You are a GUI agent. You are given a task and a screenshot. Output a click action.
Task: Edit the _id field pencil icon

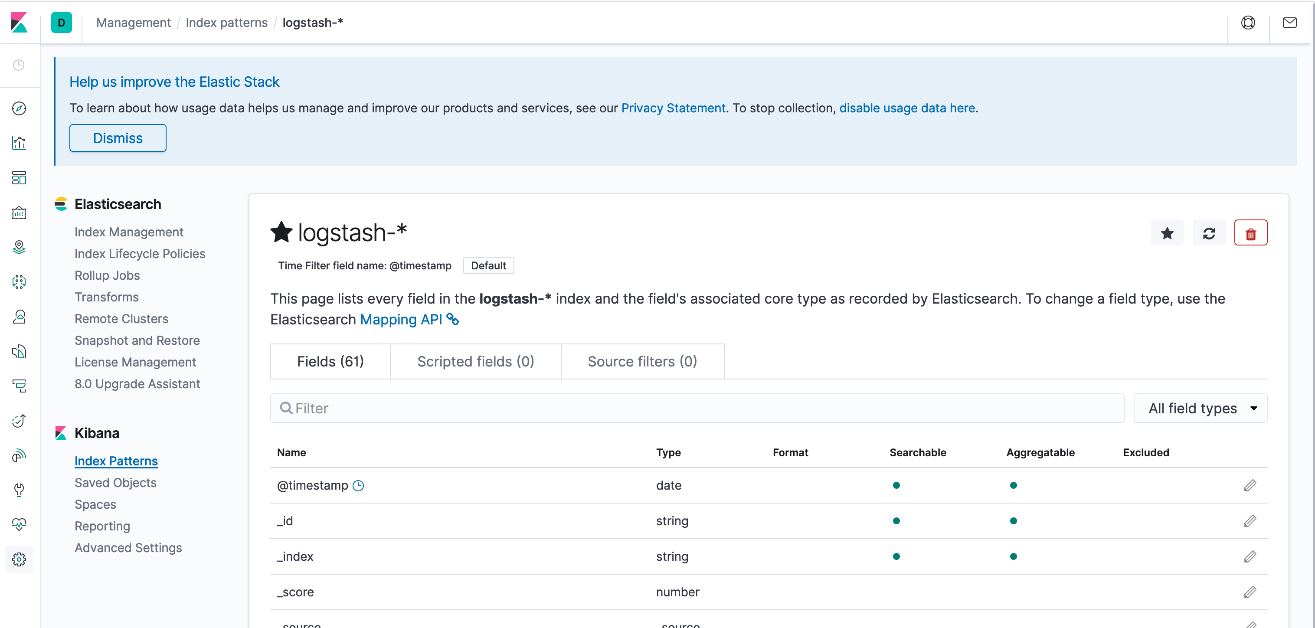(x=1250, y=521)
